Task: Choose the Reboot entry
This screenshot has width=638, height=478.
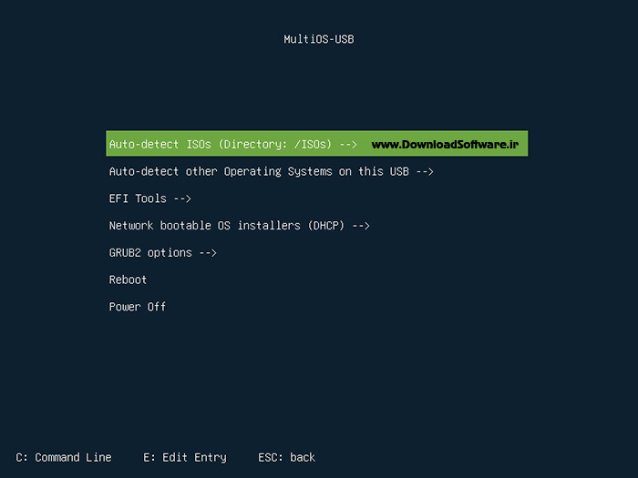Action: click(128, 280)
